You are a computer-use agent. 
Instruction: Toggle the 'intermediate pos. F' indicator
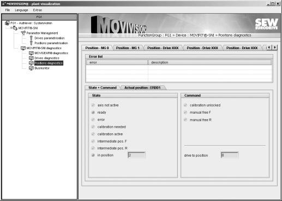click(x=93, y=141)
